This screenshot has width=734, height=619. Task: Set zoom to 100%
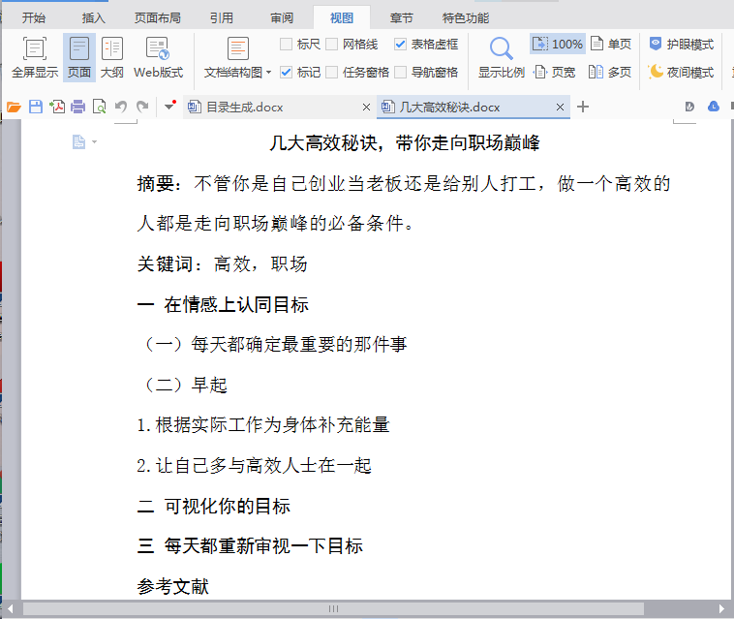click(x=558, y=44)
